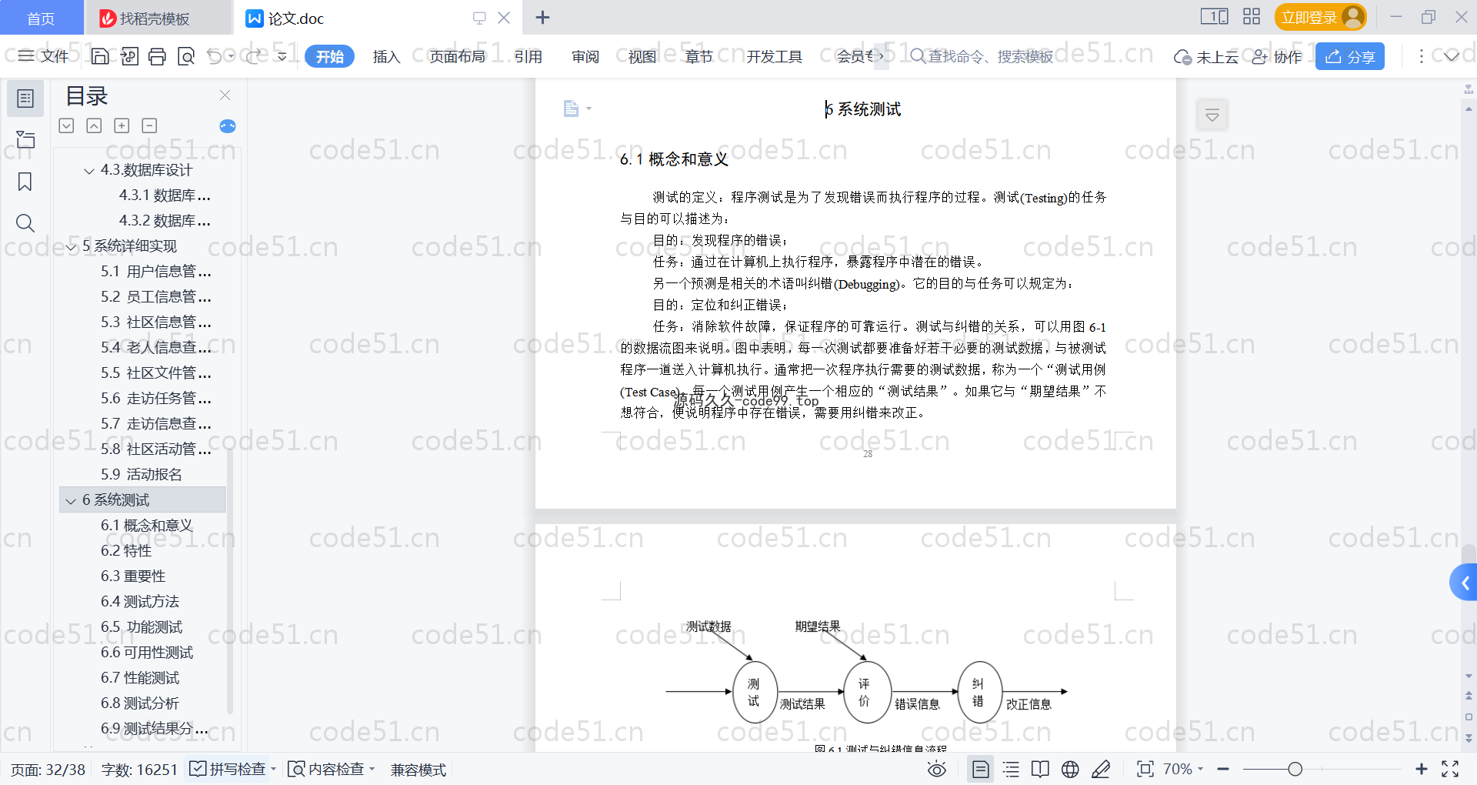1477x785 pixels.
Task: Switch to the 首页 tab
Action: (41, 18)
